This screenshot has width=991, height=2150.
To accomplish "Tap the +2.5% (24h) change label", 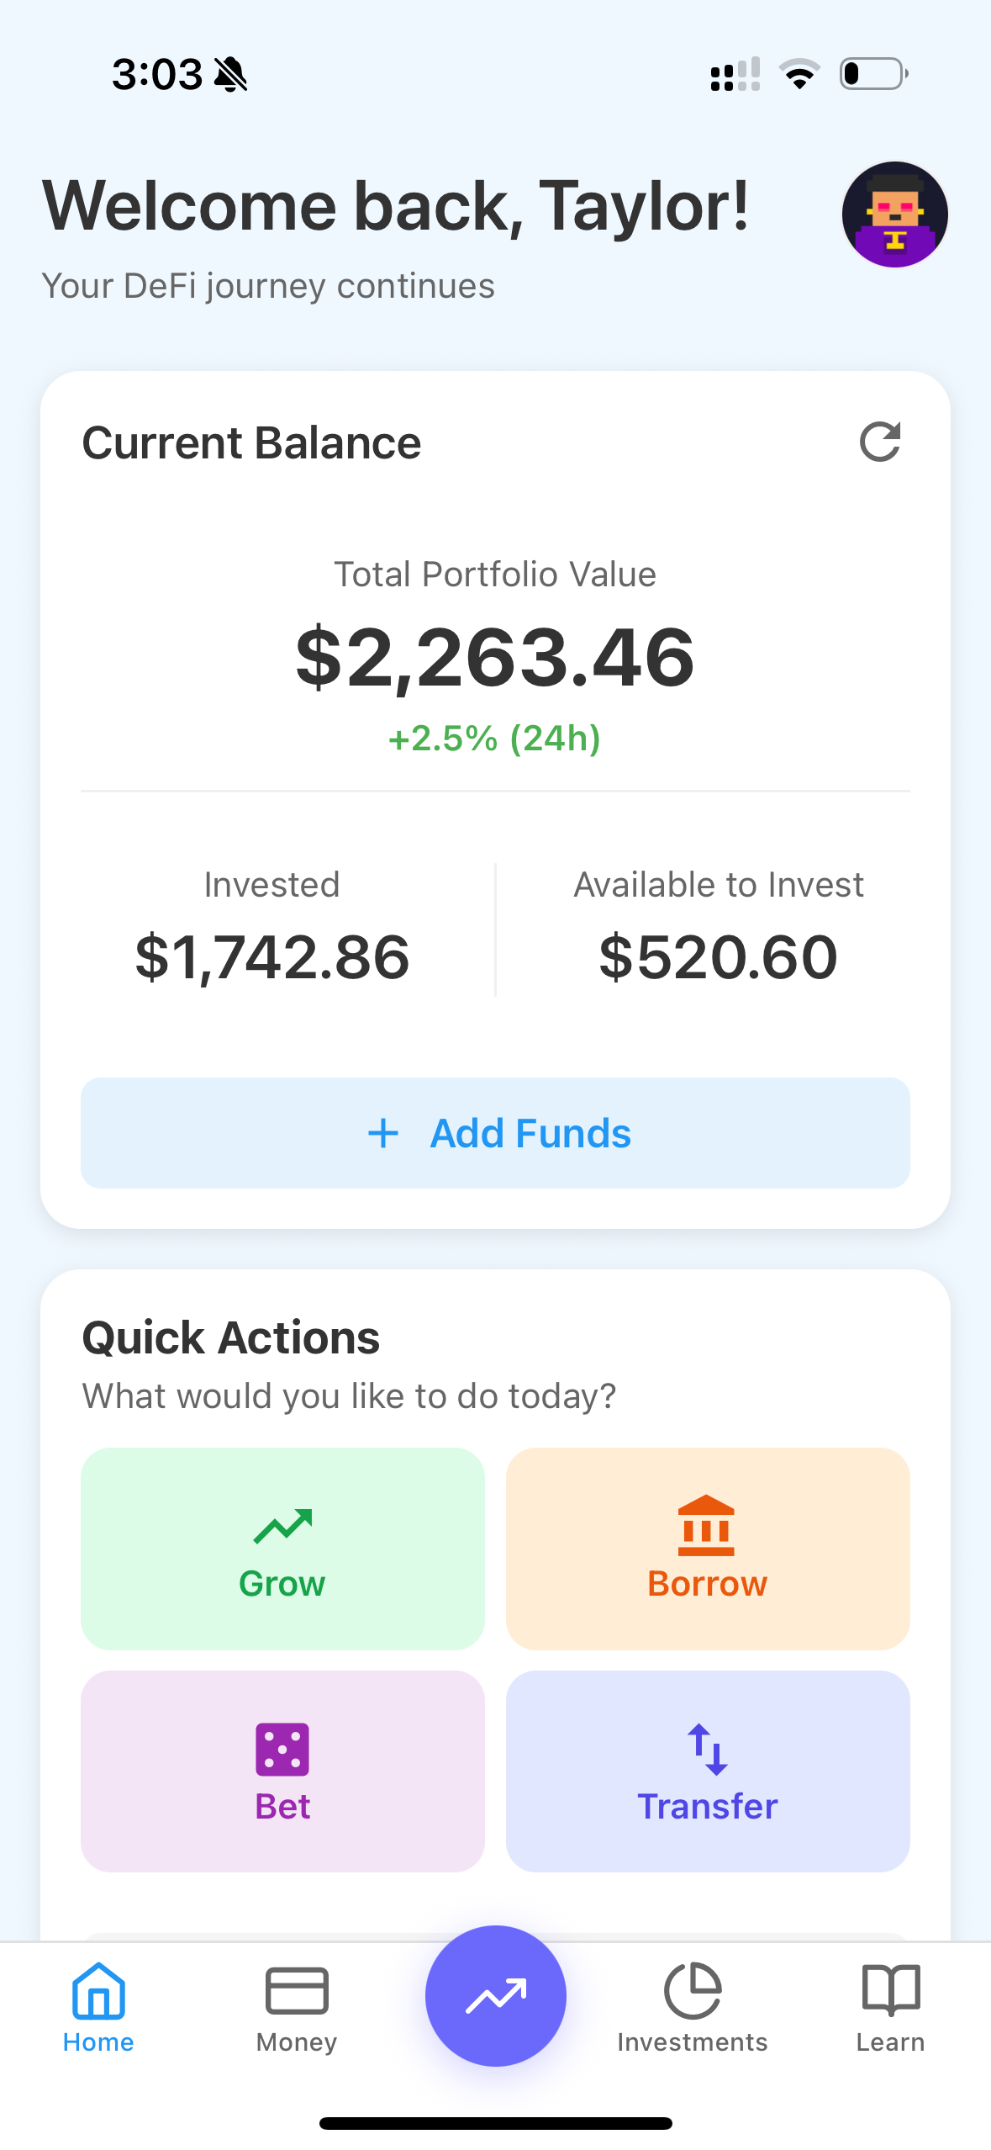I will coord(495,739).
